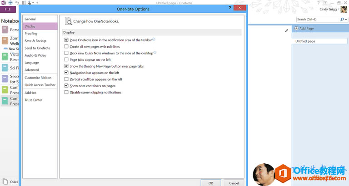Enable Page tabs appear on the left
The image size is (349, 186).
[x=66, y=59]
